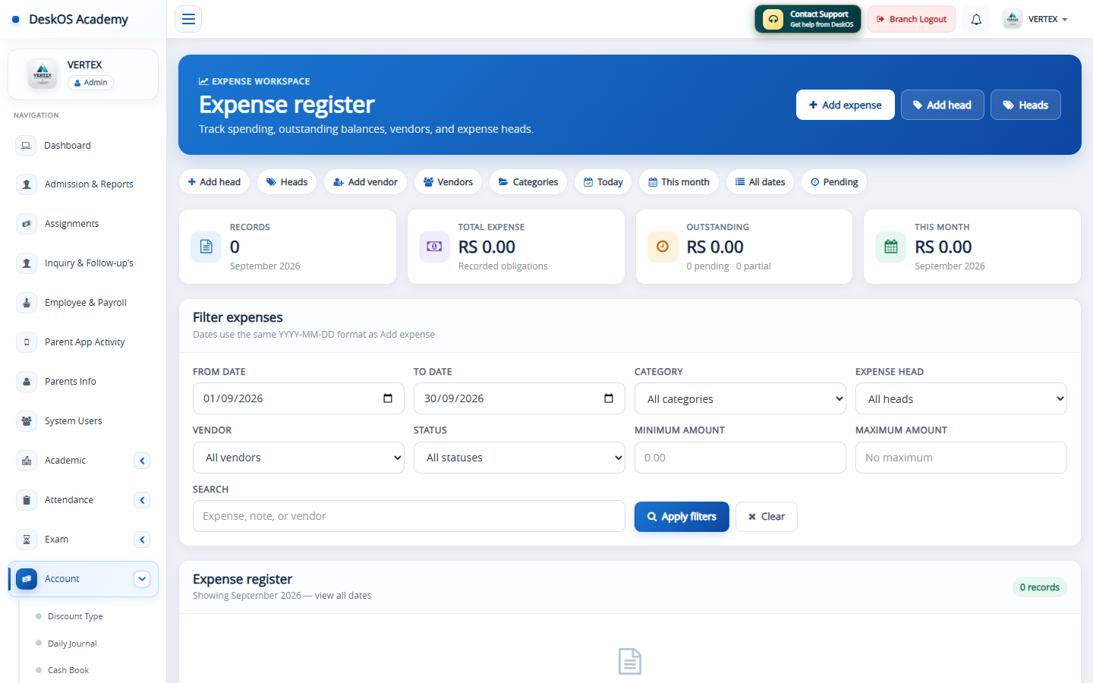
Task: Focus the Search expense input field
Action: pyautogui.click(x=408, y=516)
